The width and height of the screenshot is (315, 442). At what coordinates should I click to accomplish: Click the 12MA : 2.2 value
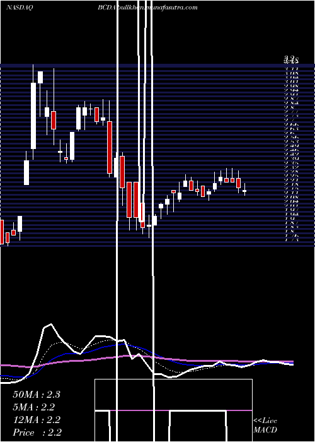[x=37, y=420]
